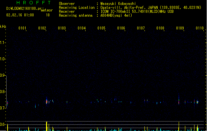207x131 pixels.
Task: Click the 0103 time marker
Action: pyautogui.click(x=62, y=28)
